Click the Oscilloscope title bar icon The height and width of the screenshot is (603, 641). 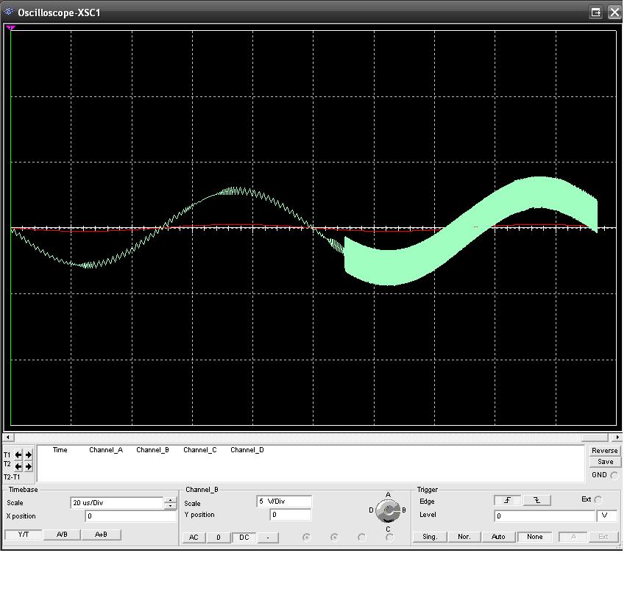(9, 13)
